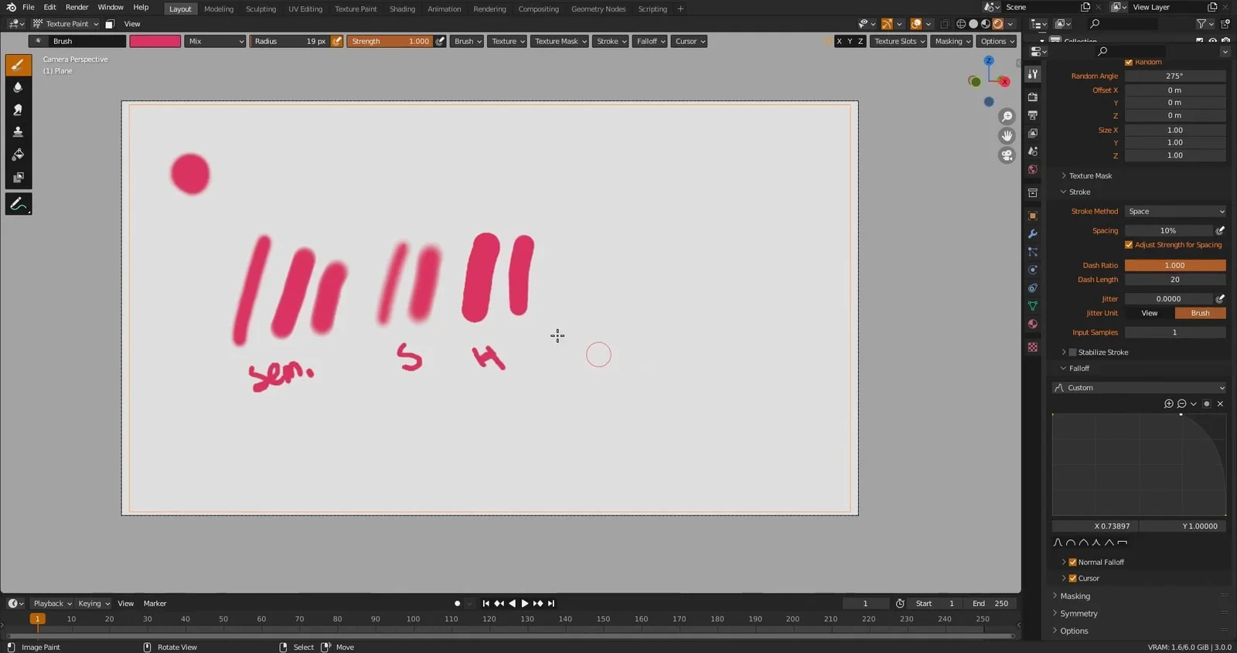Open the Modifiers properties tab
The width and height of the screenshot is (1237, 653).
(x=1033, y=234)
